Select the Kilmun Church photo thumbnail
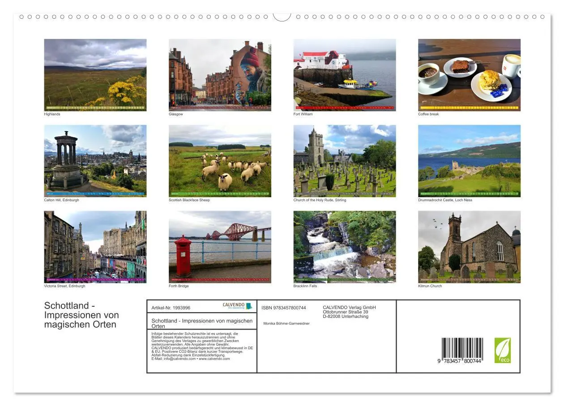This screenshot has width=564, height=406. pos(469,247)
